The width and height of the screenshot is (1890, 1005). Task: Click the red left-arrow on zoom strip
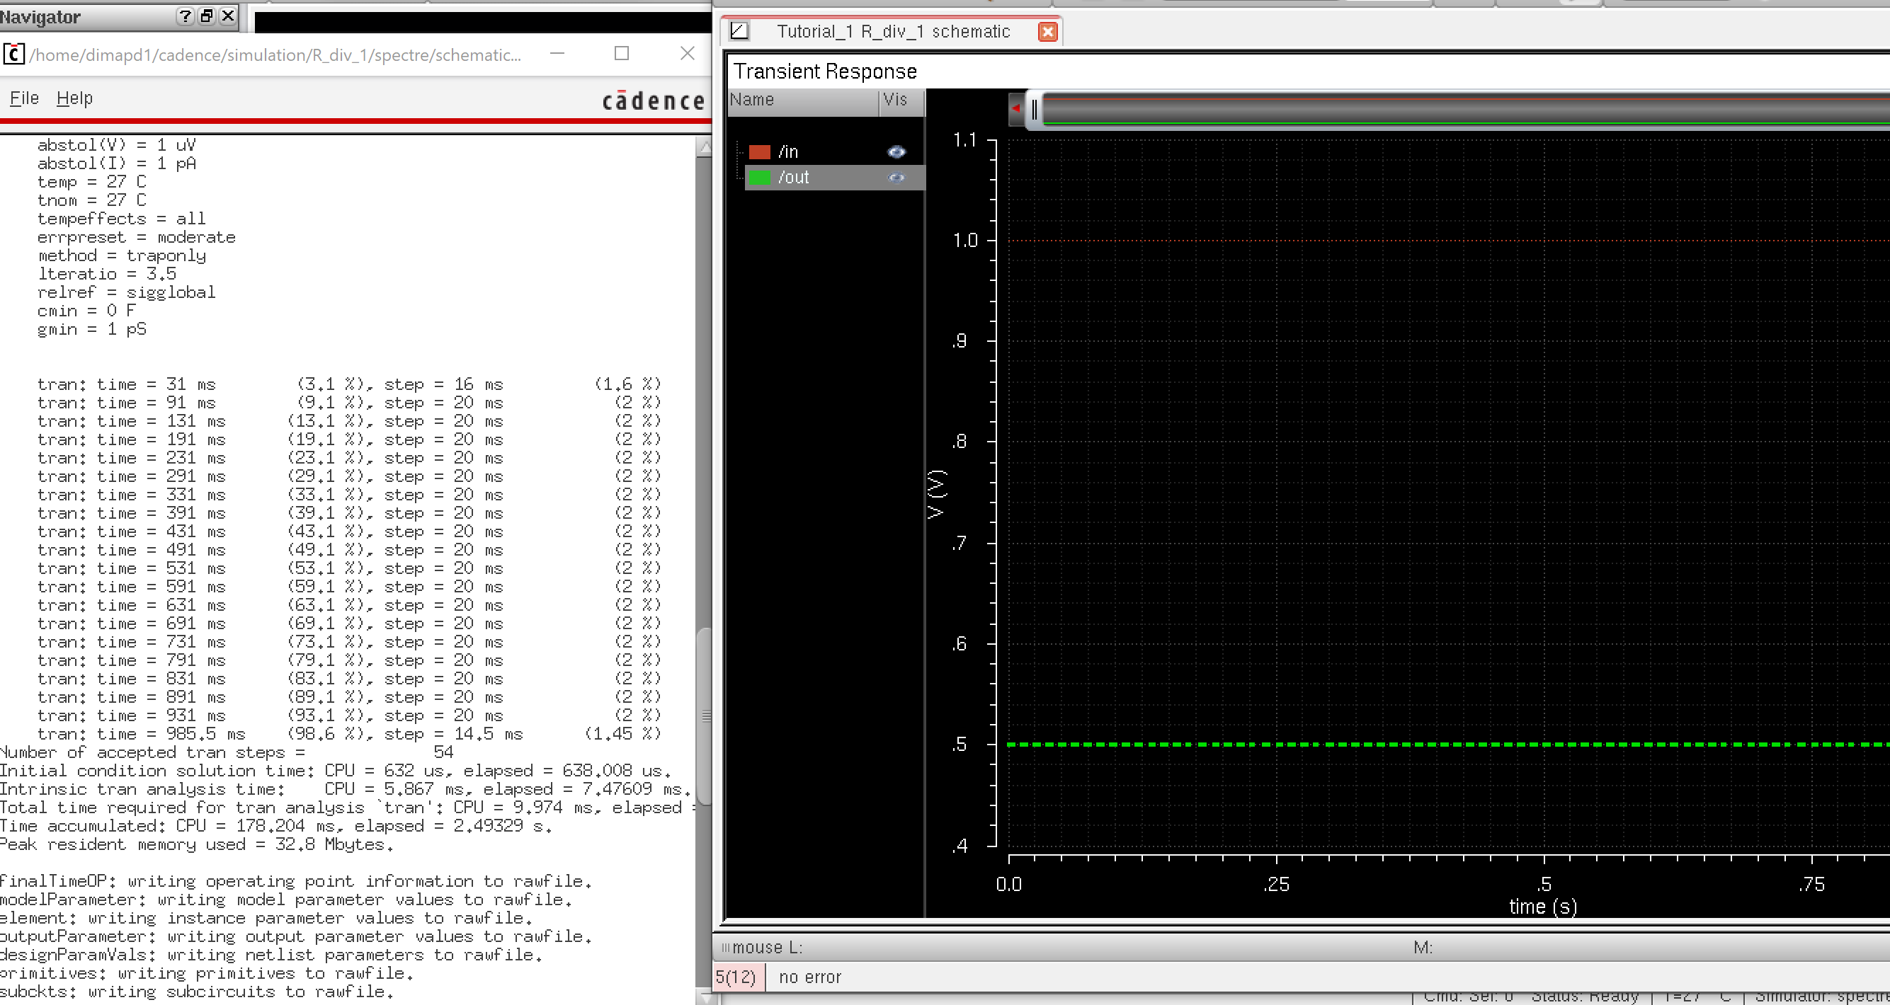click(1015, 108)
